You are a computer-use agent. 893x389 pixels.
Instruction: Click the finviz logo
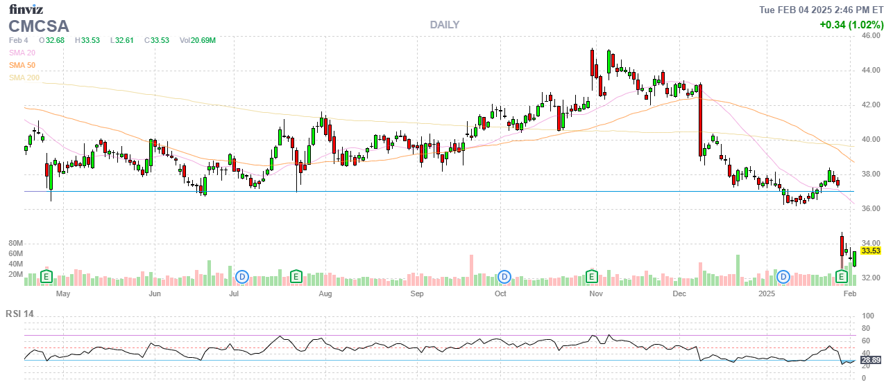click(26, 9)
